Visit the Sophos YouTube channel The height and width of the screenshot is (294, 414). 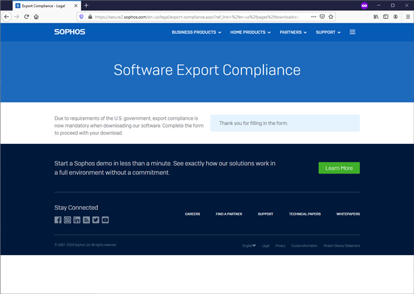[x=105, y=220]
